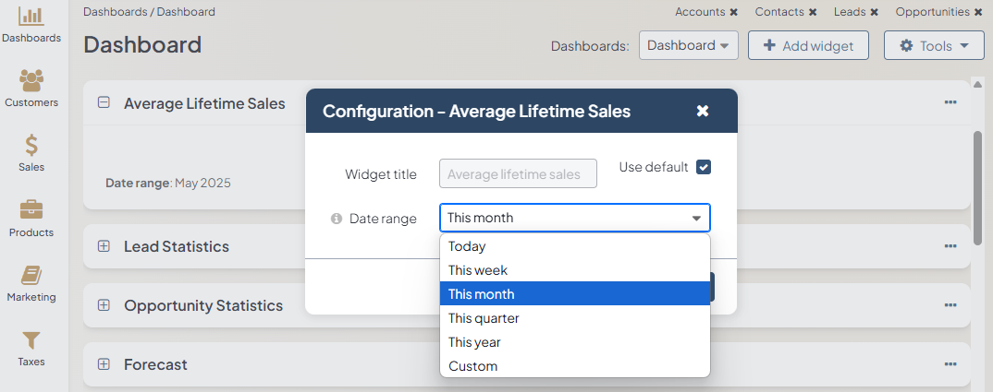This screenshot has width=993, height=392.
Task: Expand the Opportunity Statistics widget
Action: coord(104,305)
